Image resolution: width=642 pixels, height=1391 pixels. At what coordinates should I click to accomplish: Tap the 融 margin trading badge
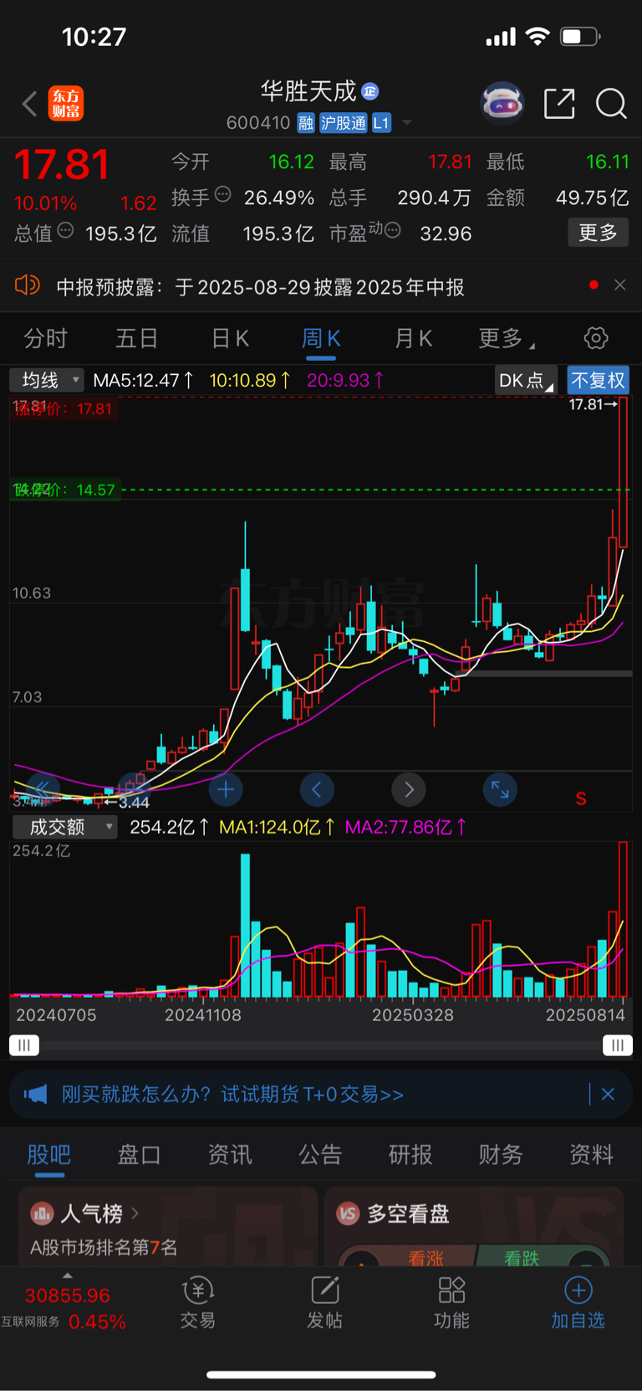[x=306, y=123]
